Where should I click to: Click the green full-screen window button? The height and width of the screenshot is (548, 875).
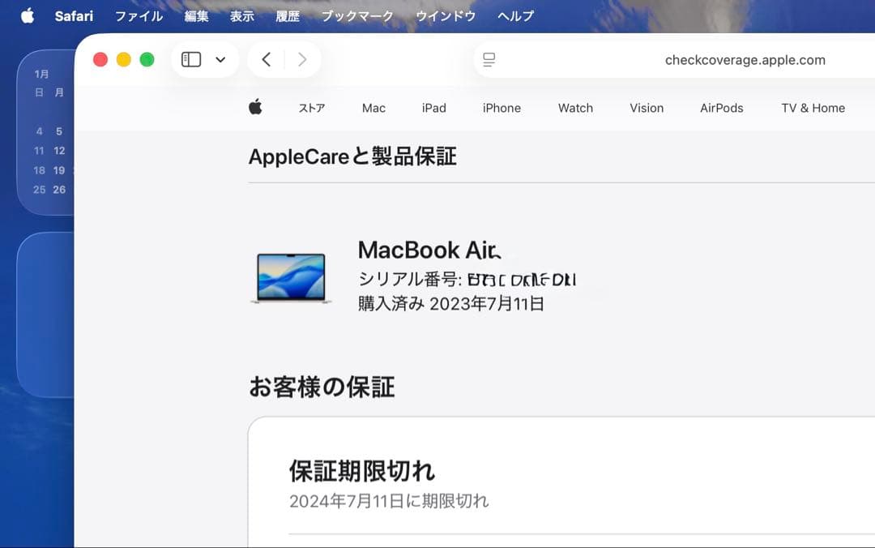(147, 60)
